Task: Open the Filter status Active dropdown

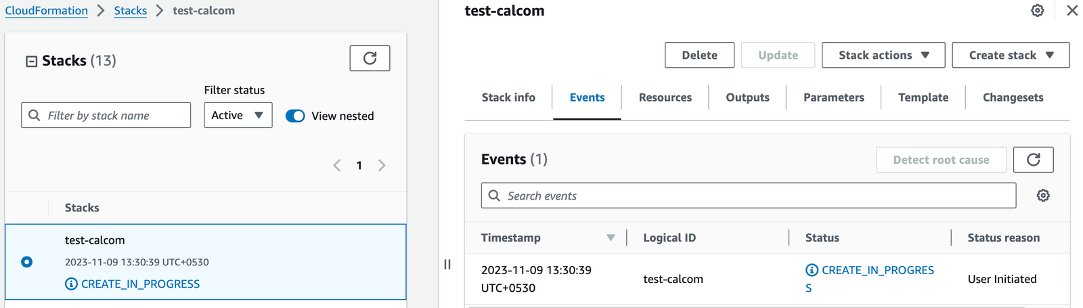Action: (238, 115)
